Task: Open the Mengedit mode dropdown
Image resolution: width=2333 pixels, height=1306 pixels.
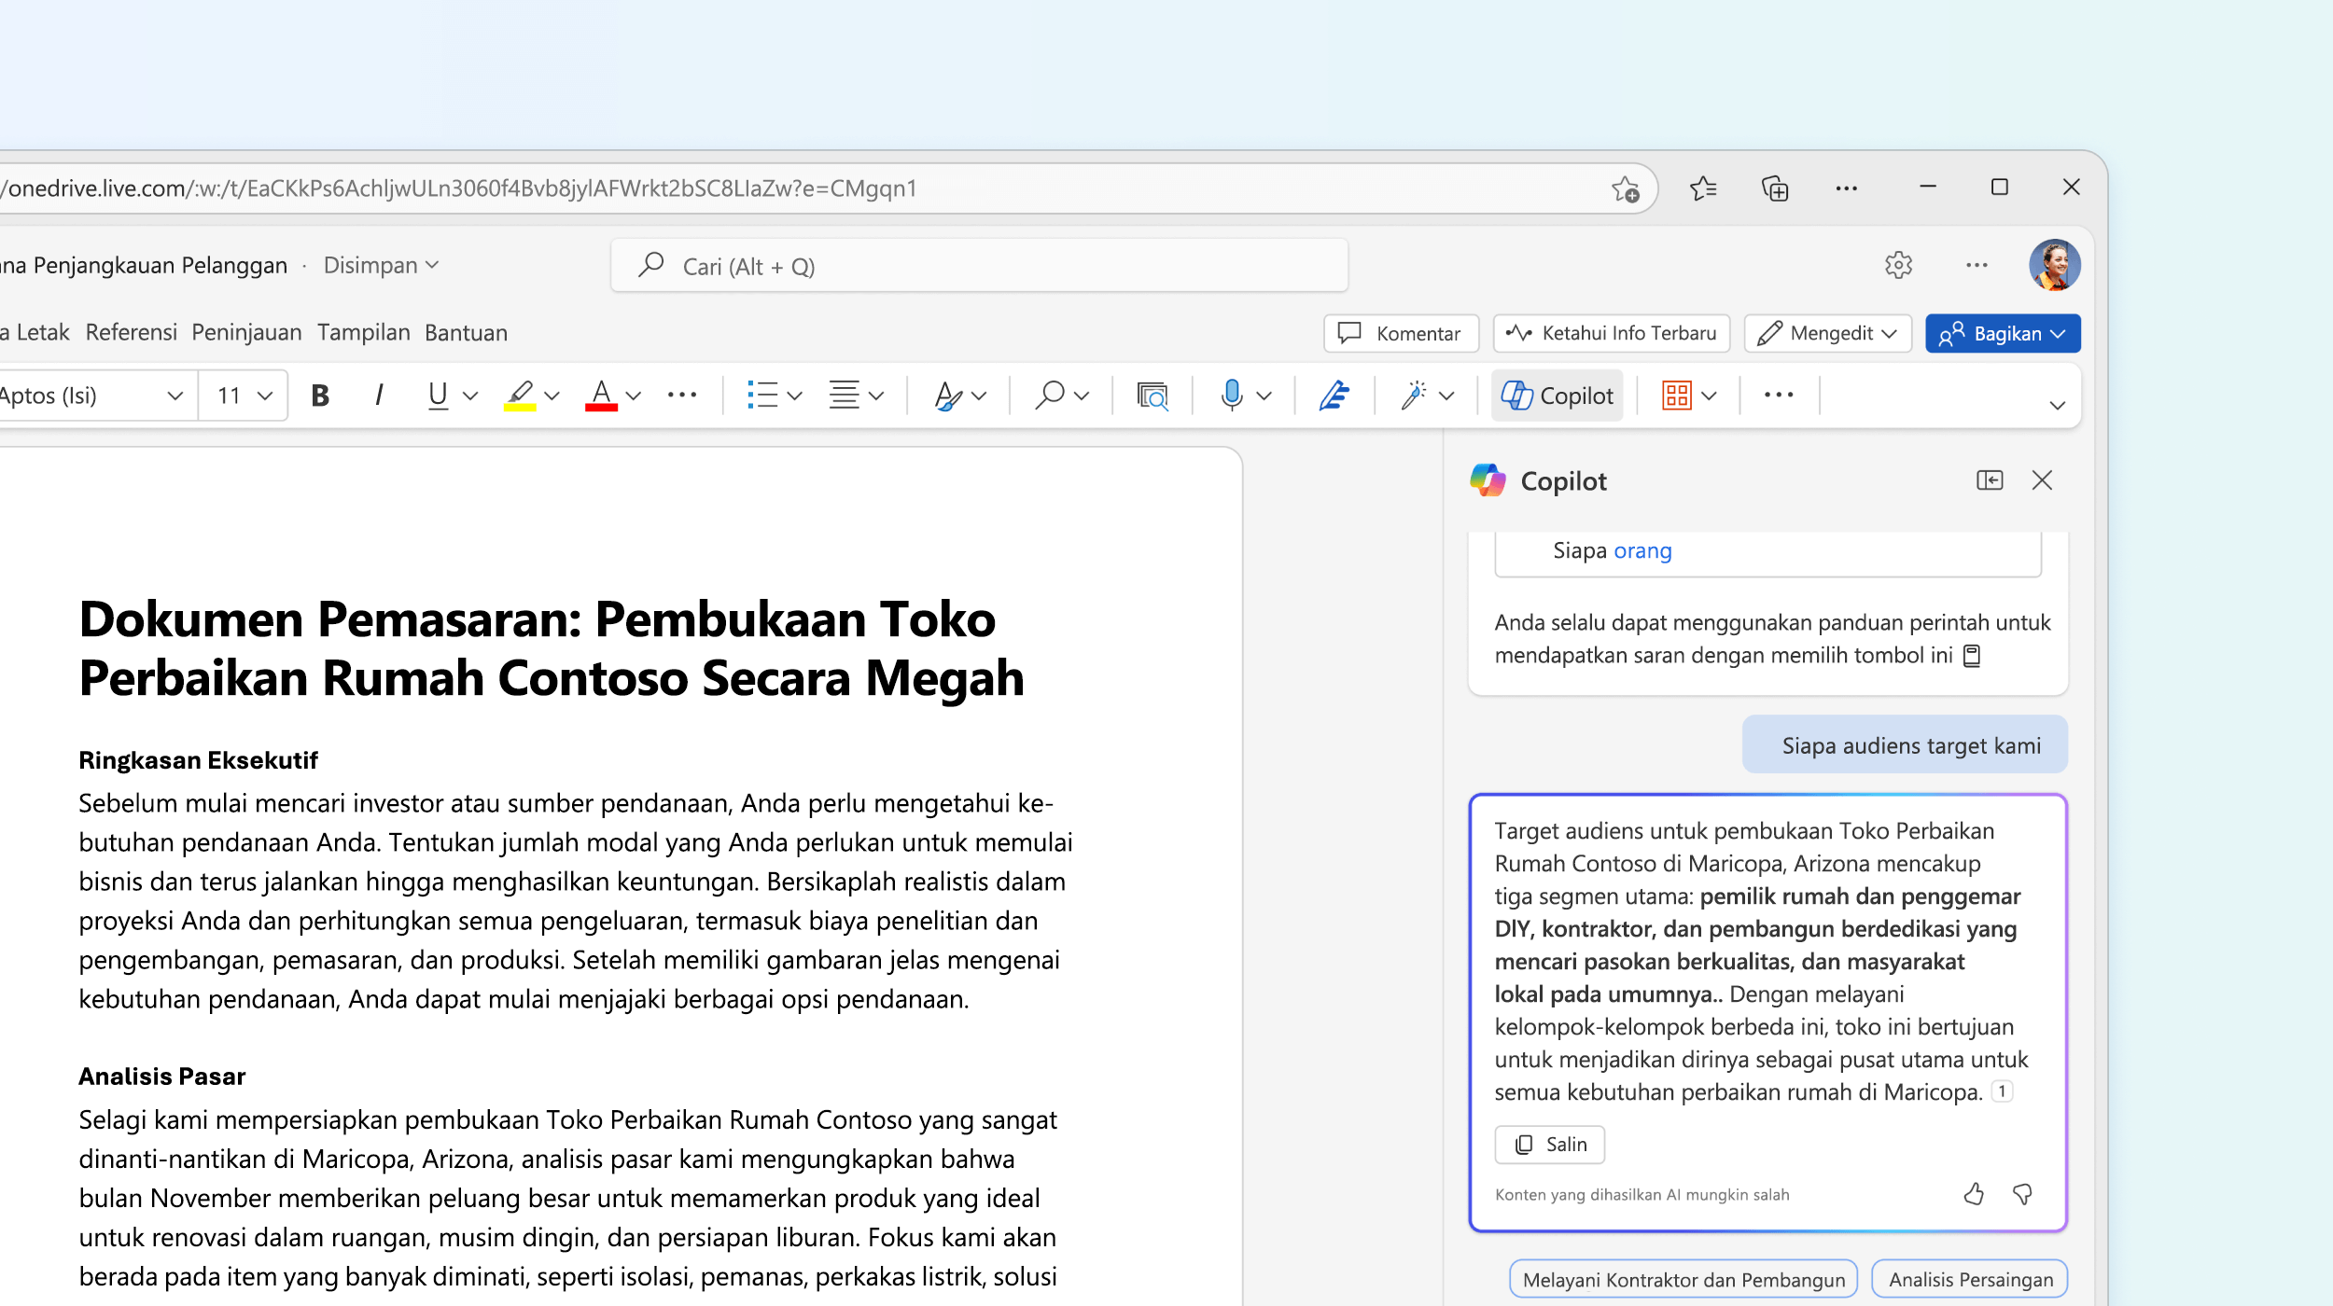Action: pyautogui.click(x=1827, y=333)
